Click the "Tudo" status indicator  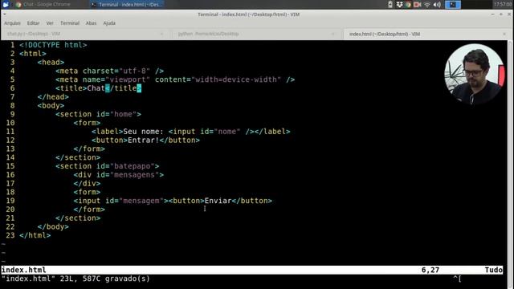(x=493, y=270)
